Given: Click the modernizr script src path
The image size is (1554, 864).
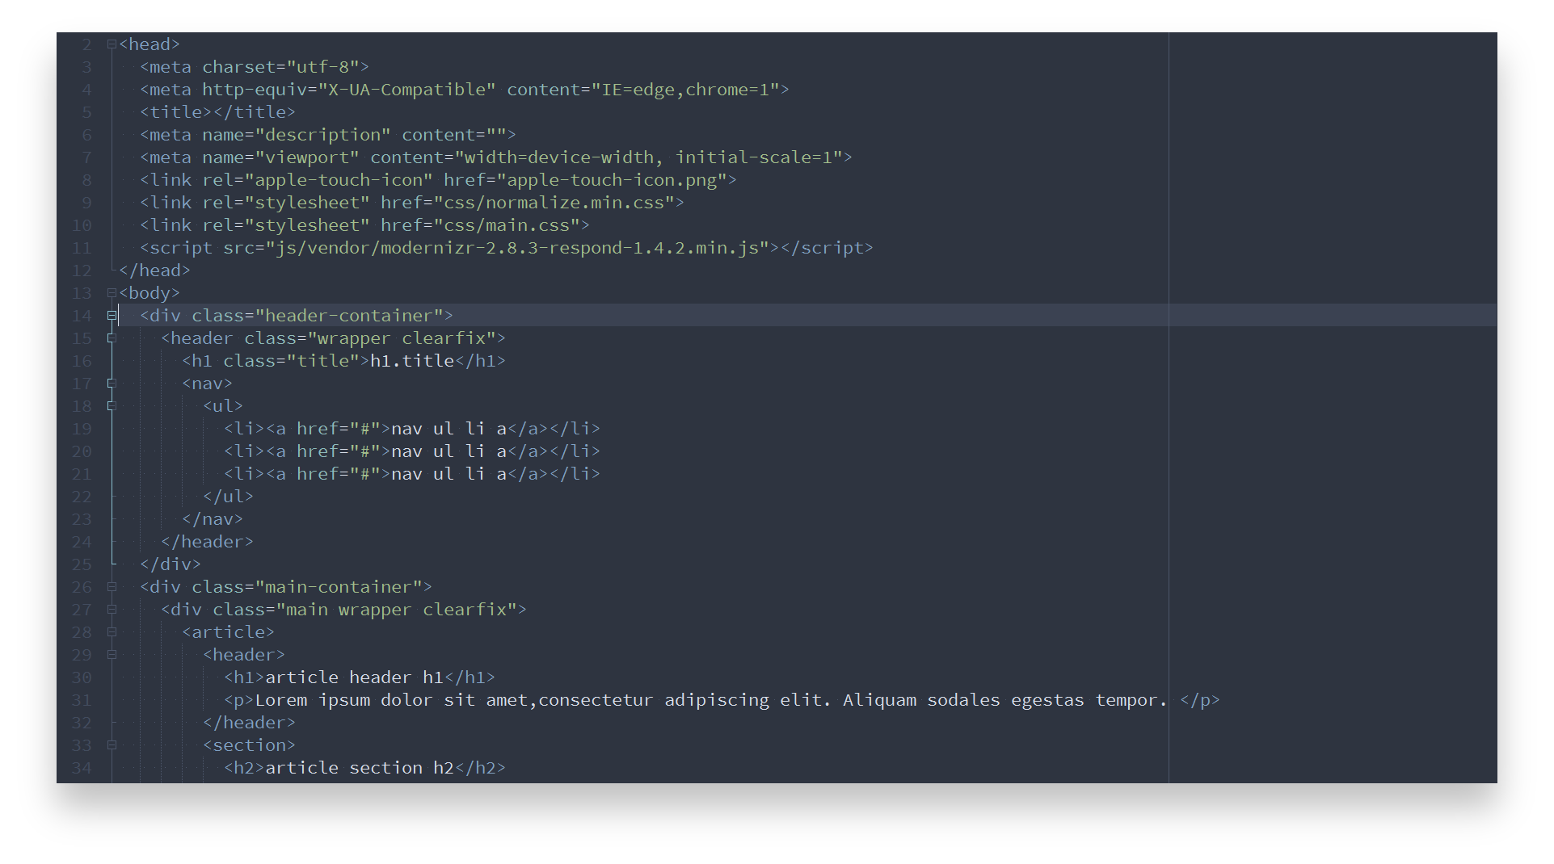Looking at the screenshot, I should click(517, 248).
